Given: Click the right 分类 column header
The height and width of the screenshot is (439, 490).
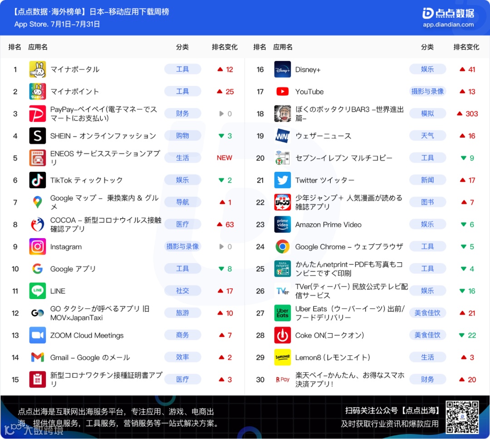Looking at the screenshot, I should [427, 47].
